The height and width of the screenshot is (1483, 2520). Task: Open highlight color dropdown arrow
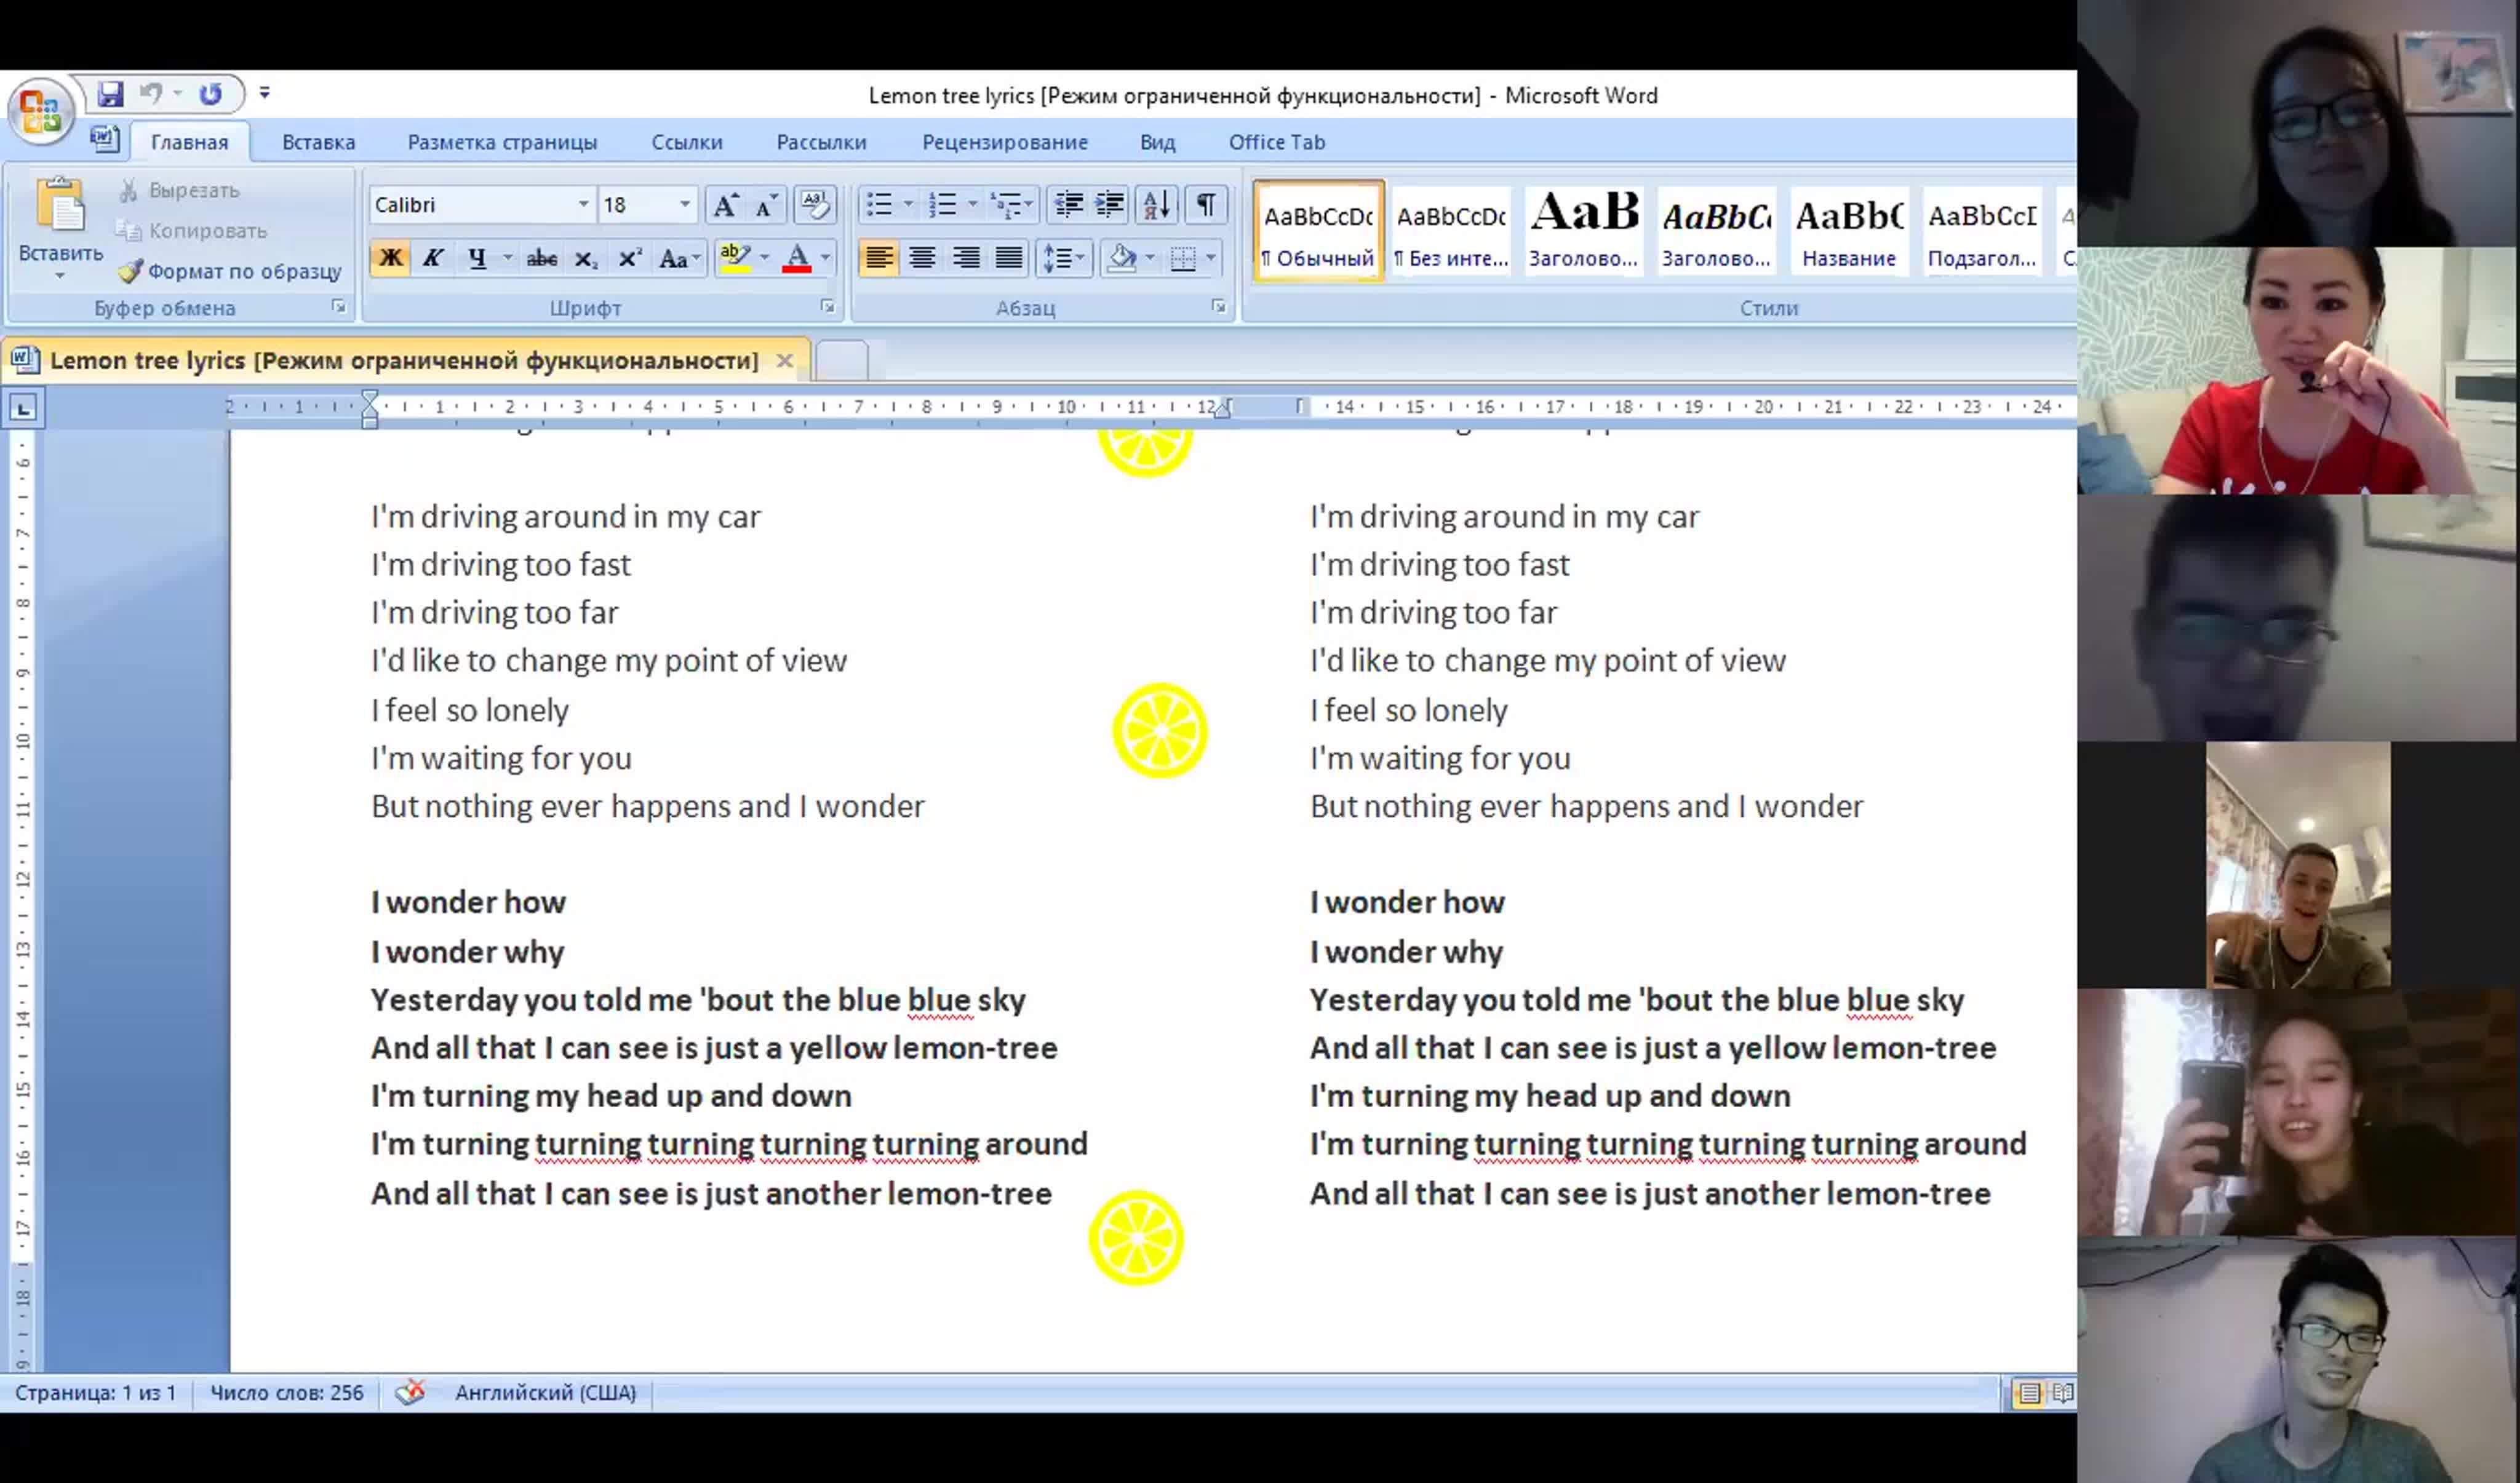(765, 258)
